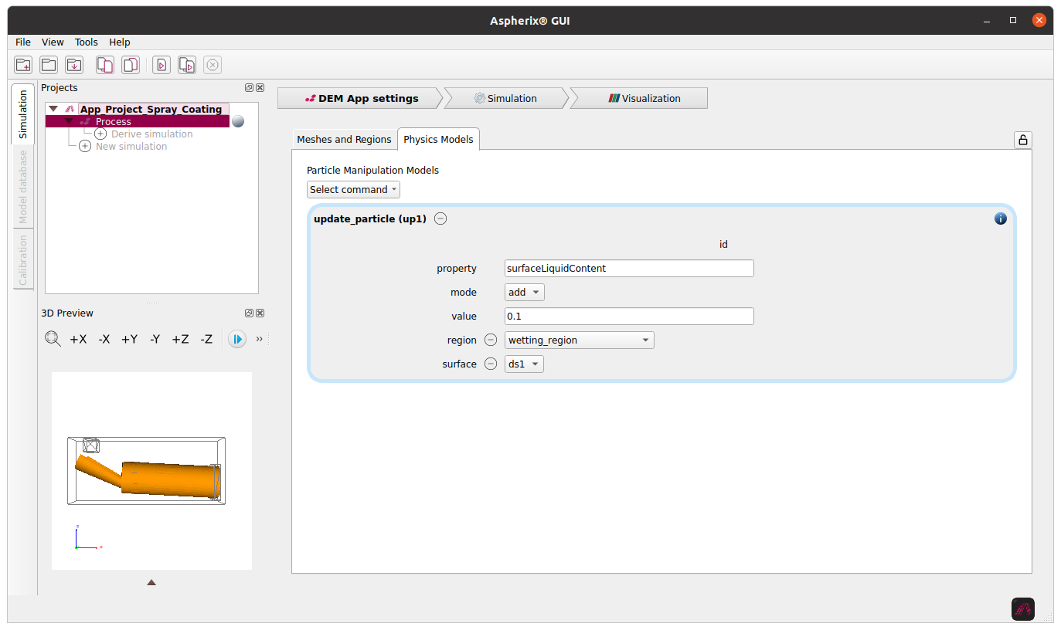Image resolution: width=1061 pixels, height=630 pixels.
Task: Collapse the update_particle (up1) command
Action: (x=440, y=218)
